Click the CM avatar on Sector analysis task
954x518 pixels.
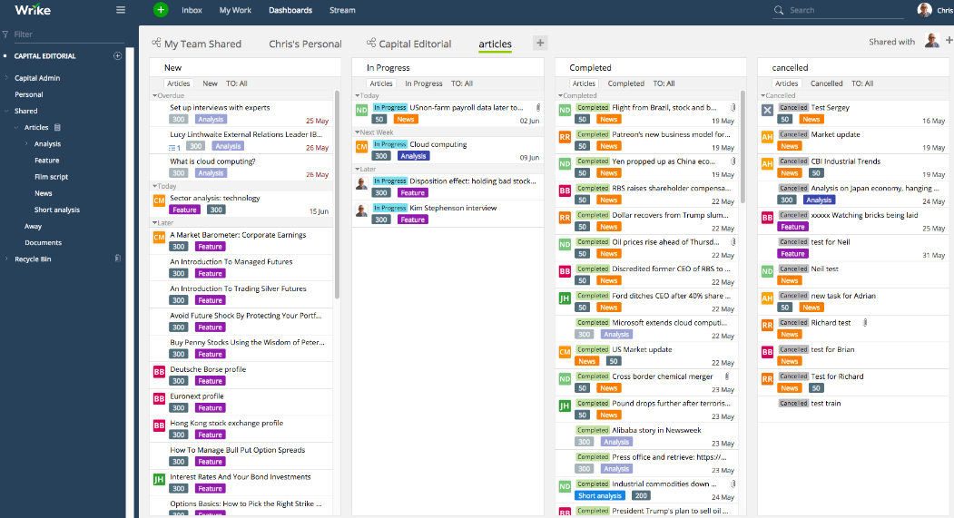[x=159, y=200]
